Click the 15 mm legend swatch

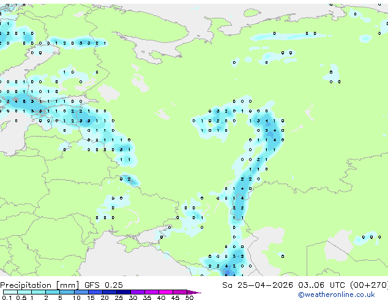point(95,292)
